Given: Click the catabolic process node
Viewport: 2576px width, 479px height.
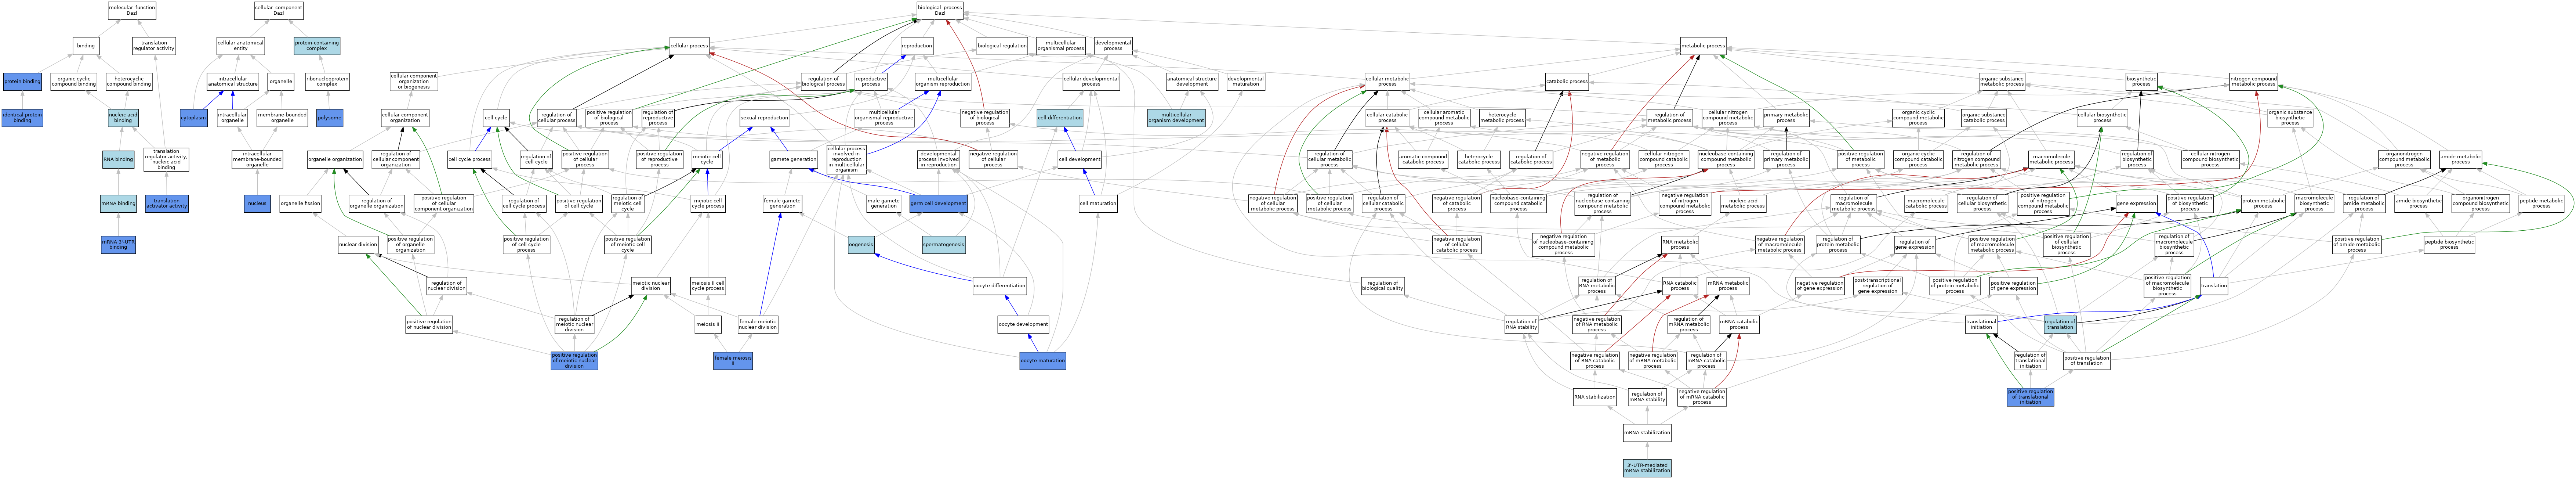Looking at the screenshot, I should coord(1567,81).
